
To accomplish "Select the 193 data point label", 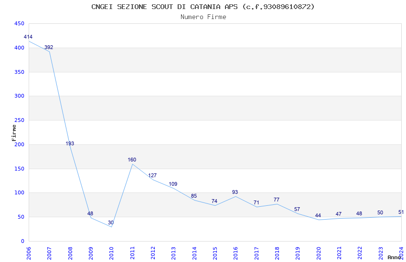I will [70, 144].
